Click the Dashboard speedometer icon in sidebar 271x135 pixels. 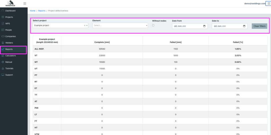(x=3, y=11)
